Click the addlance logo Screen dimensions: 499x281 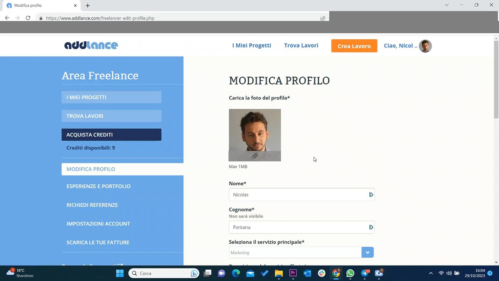91,45
